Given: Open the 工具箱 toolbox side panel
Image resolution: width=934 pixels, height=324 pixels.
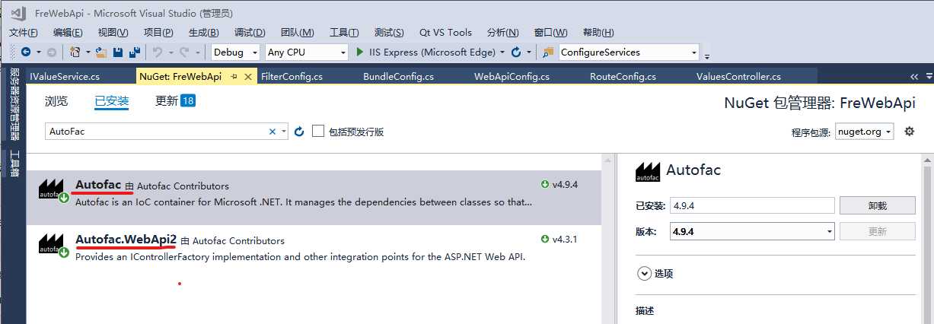Looking at the screenshot, I should (x=14, y=164).
